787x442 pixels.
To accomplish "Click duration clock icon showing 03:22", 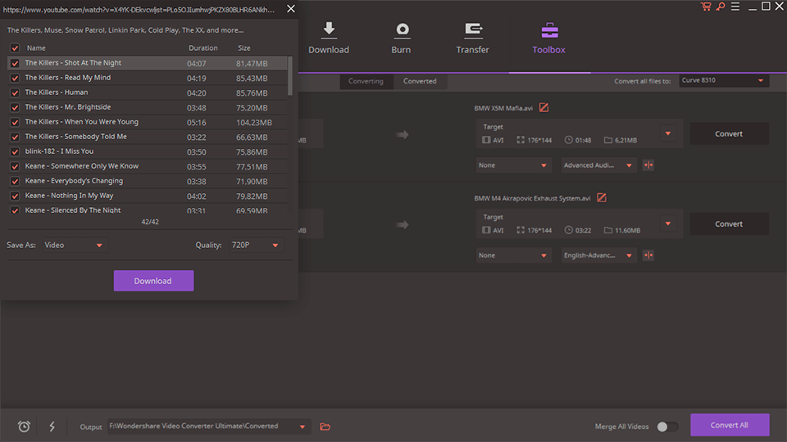I will coord(568,230).
